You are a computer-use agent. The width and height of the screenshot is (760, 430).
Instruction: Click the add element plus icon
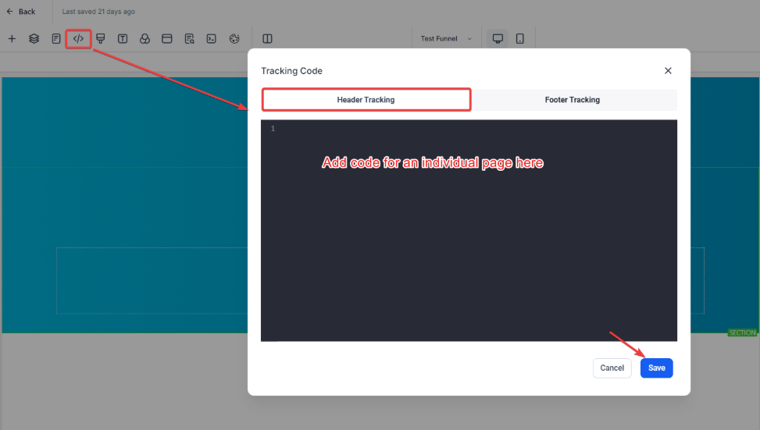pyautogui.click(x=12, y=38)
